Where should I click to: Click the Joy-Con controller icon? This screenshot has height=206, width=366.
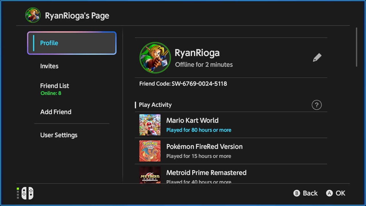(27, 193)
